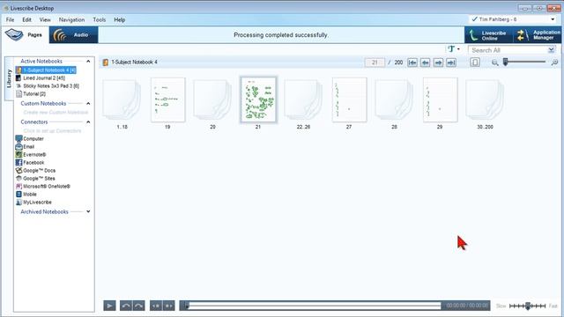This screenshot has width=564, height=317.
Task: Click Create new Custom Notebook
Action: coord(56,113)
